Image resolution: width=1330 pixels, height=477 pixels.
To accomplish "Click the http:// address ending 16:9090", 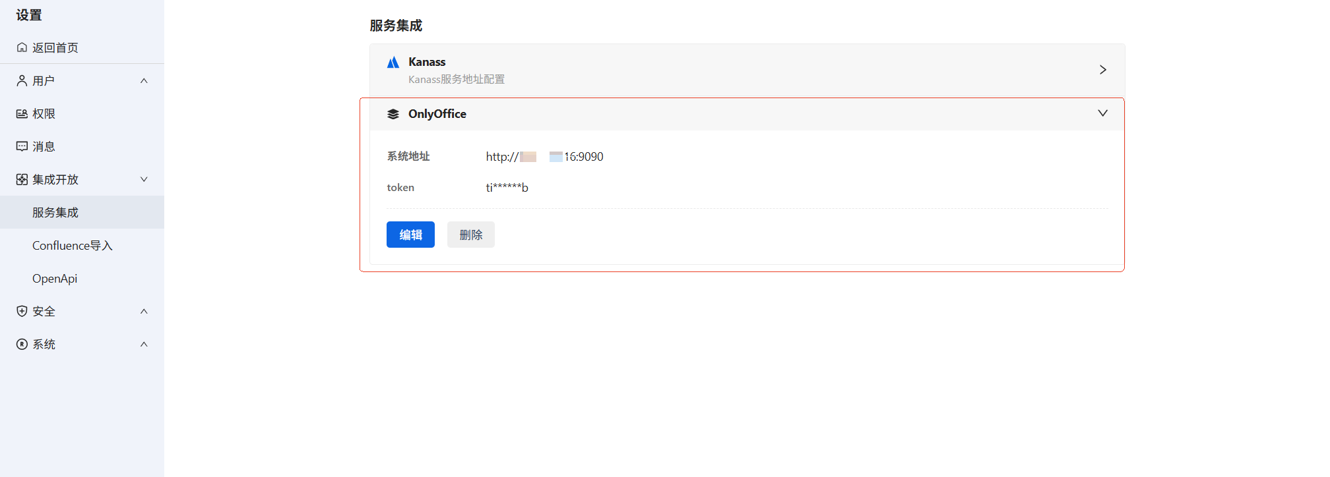I will point(545,157).
